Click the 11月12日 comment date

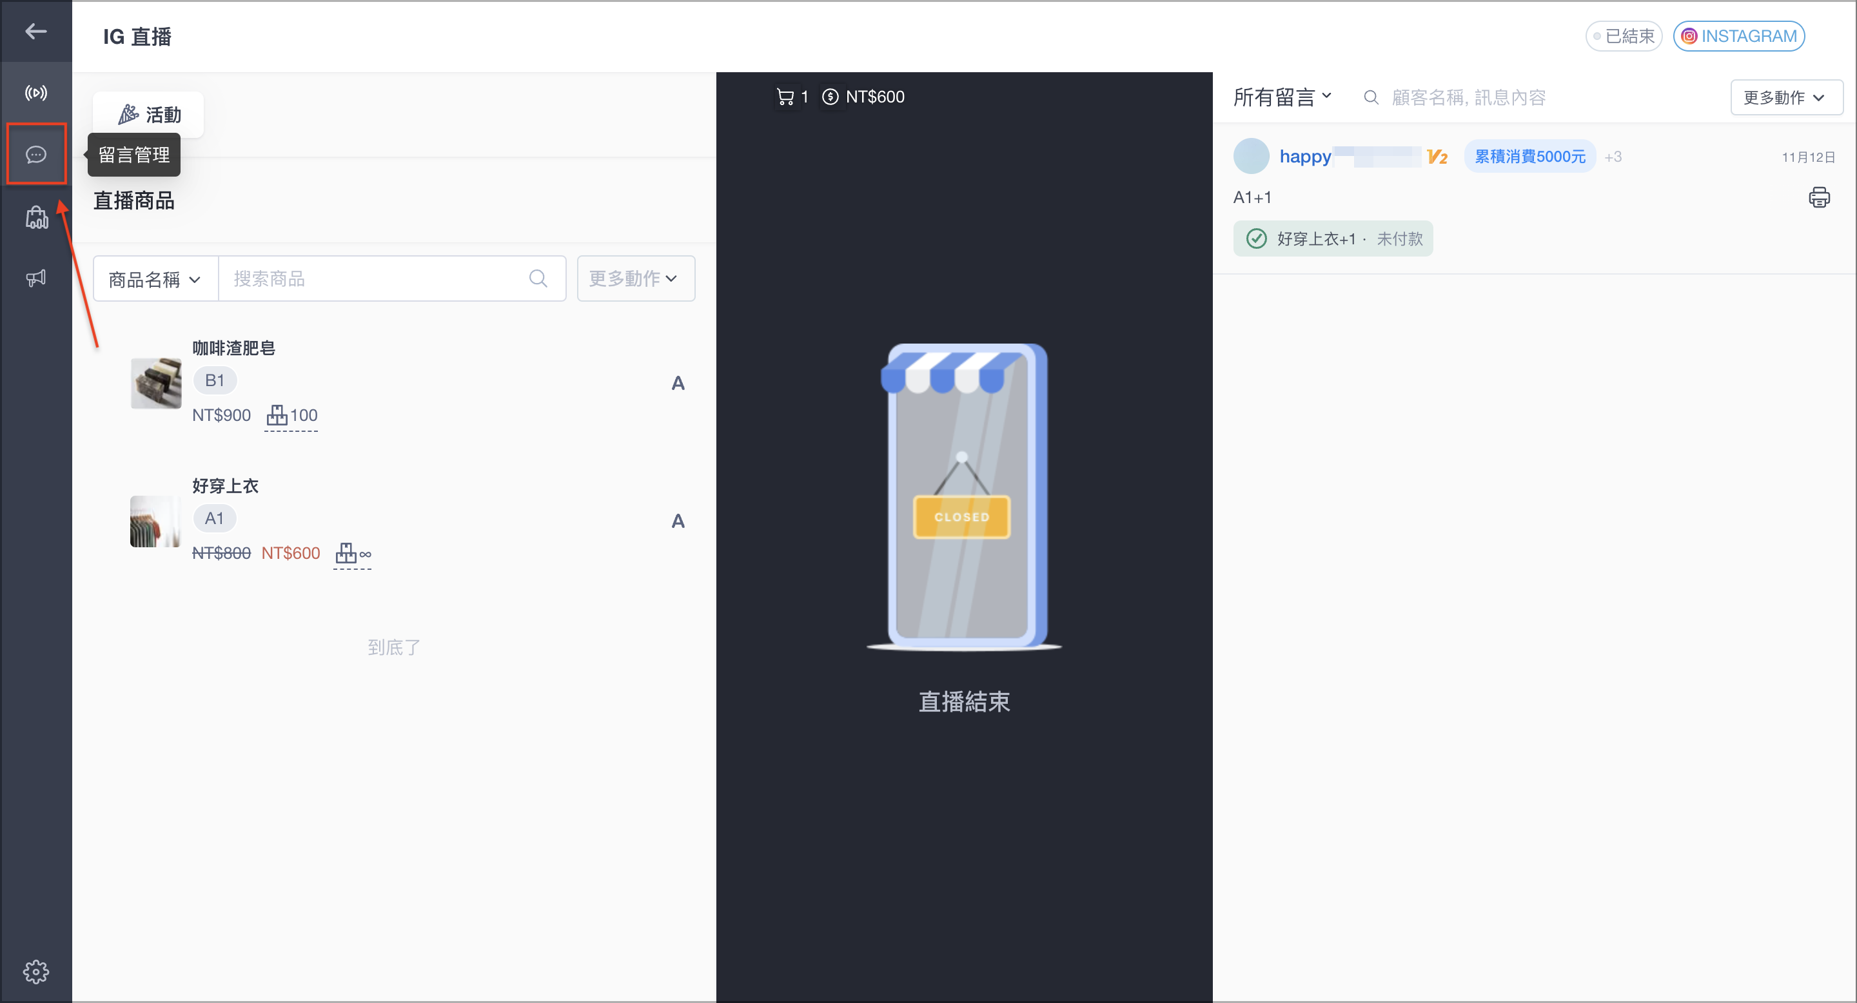(x=1808, y=157)
